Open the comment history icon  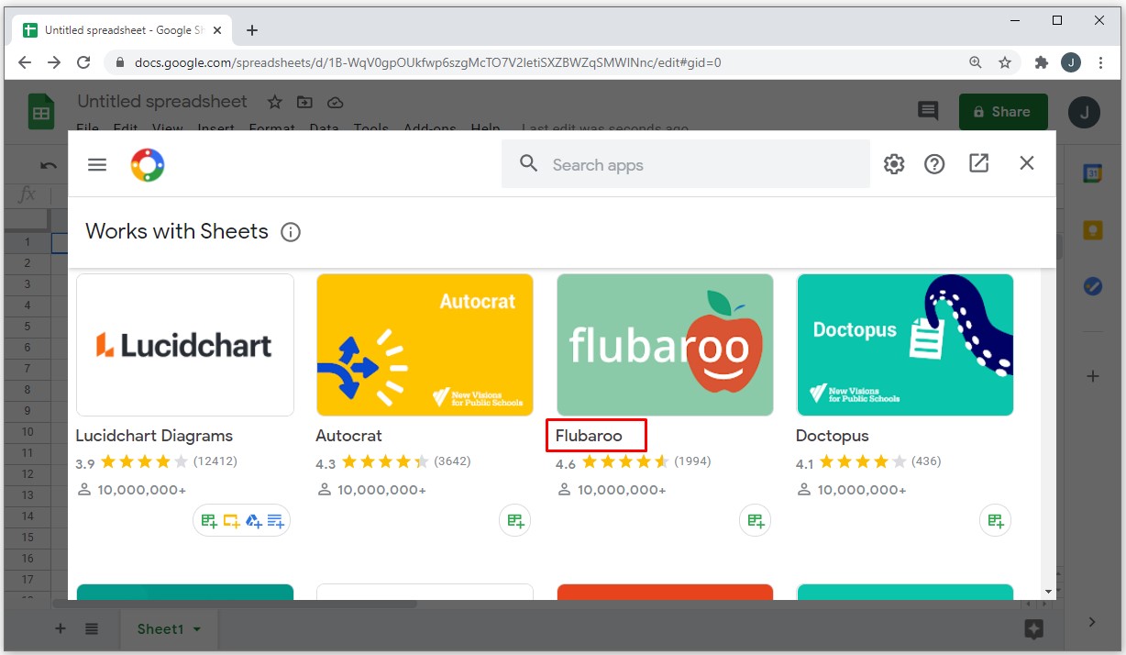(x=928, y=112)
